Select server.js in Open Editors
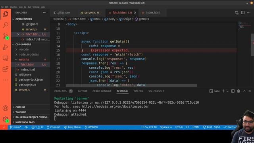 pyautogui.click(x=31, y=29)
